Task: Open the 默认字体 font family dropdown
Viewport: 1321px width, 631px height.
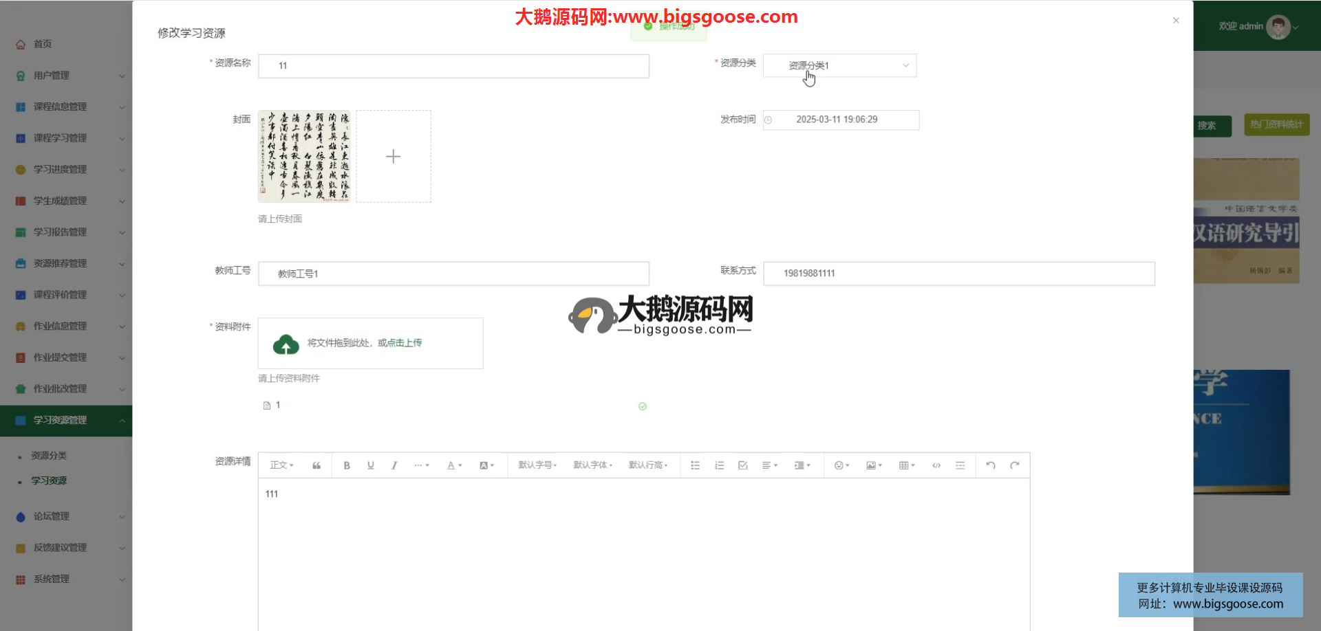Action: [592, 465]
